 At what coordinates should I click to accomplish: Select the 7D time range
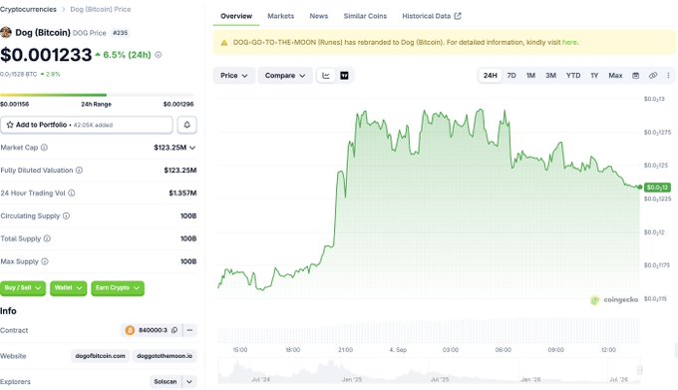(511, 76)
